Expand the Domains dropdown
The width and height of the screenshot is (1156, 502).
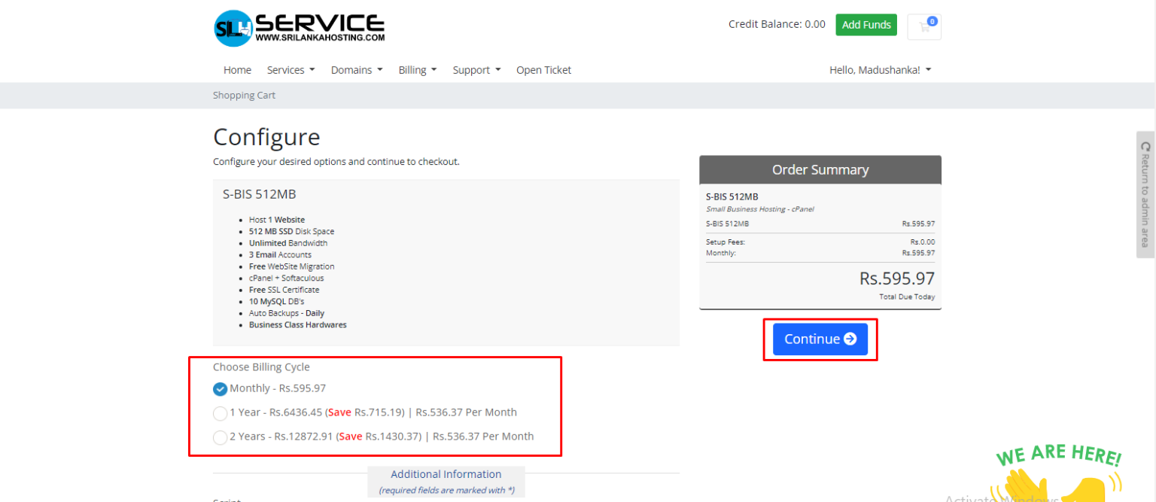point(356,69)
